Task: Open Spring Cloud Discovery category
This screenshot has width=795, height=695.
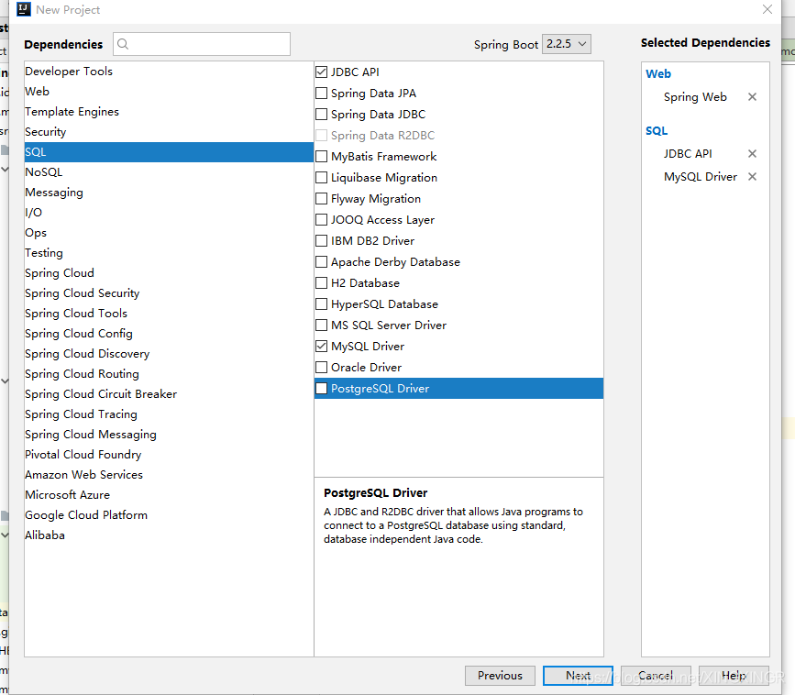Action: click(169, 354)
